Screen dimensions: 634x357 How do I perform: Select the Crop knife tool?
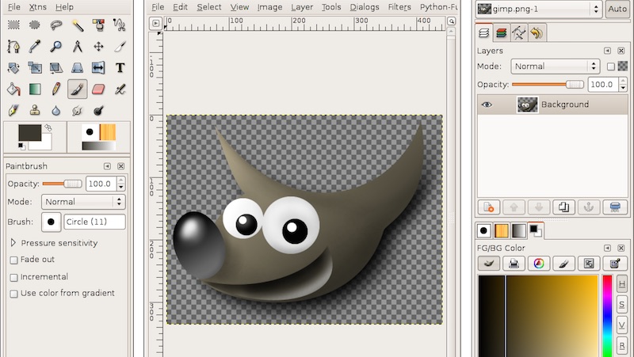(x=120, y=47)
